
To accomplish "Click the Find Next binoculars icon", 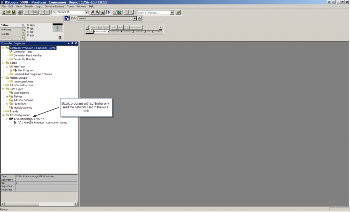I will point(97,12).
